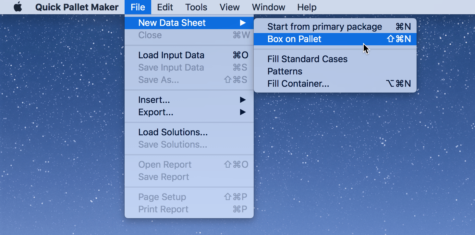
Task: Open Load Input Data dialog
Action: 171,55
